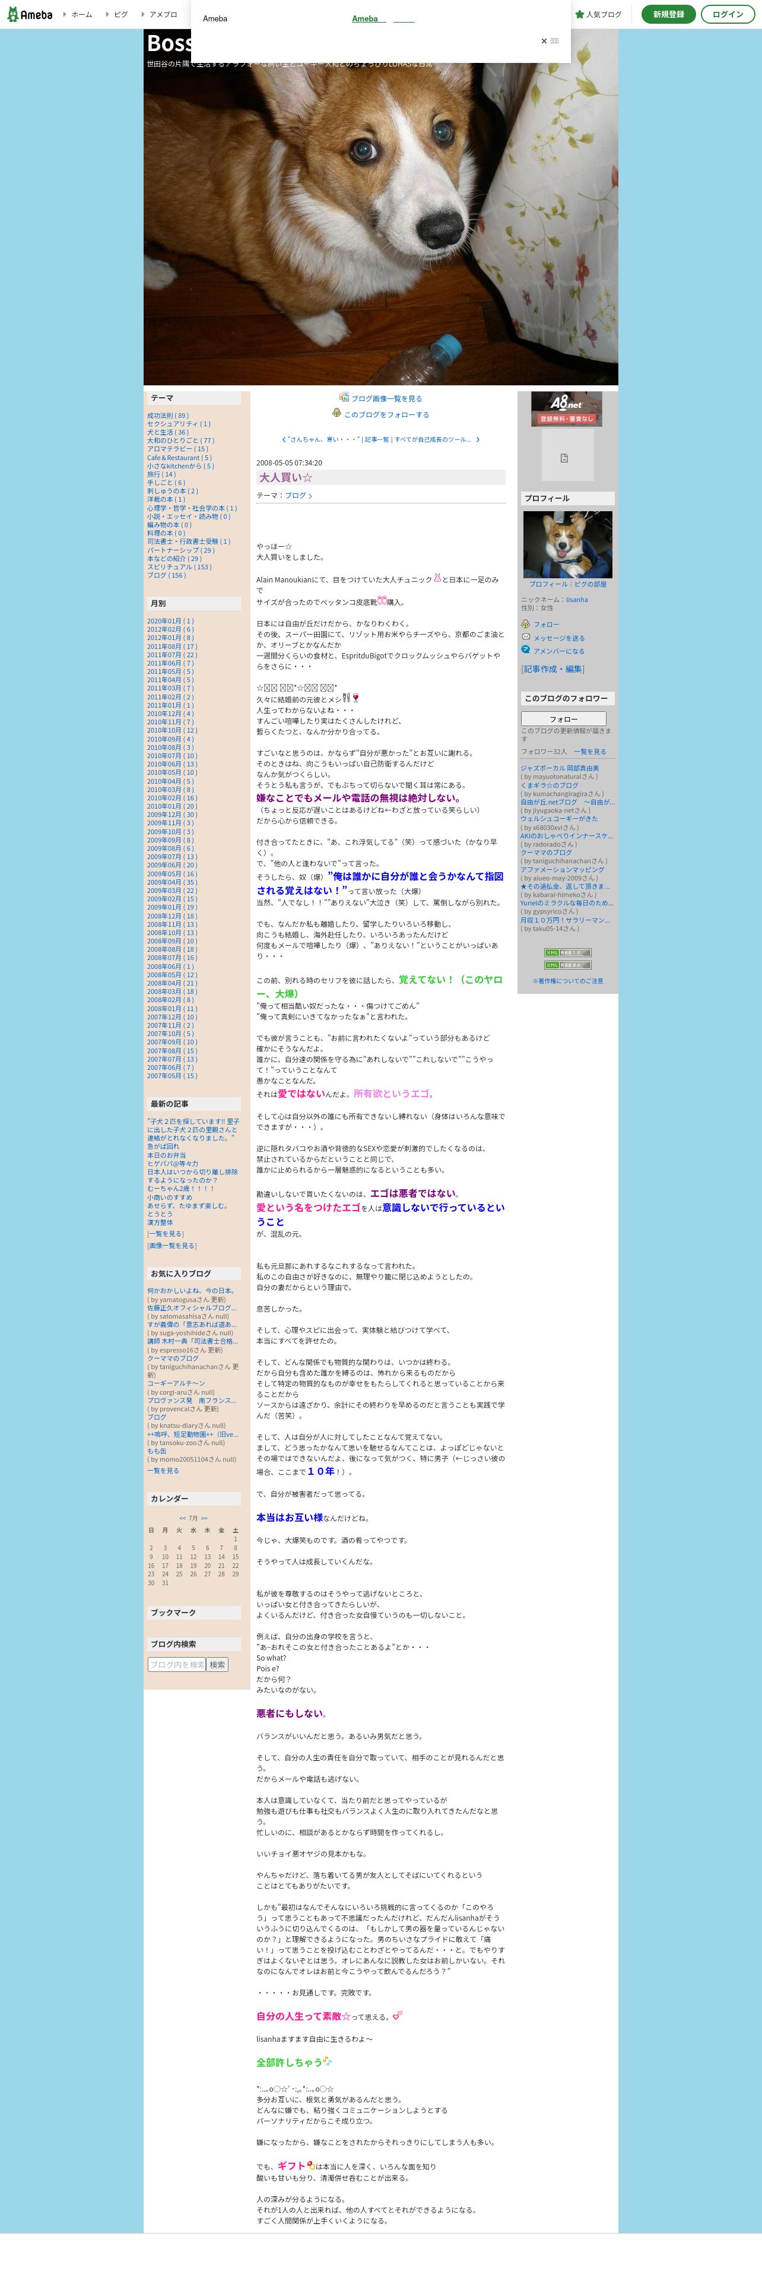Open 記事作成・編集 link

554,669
